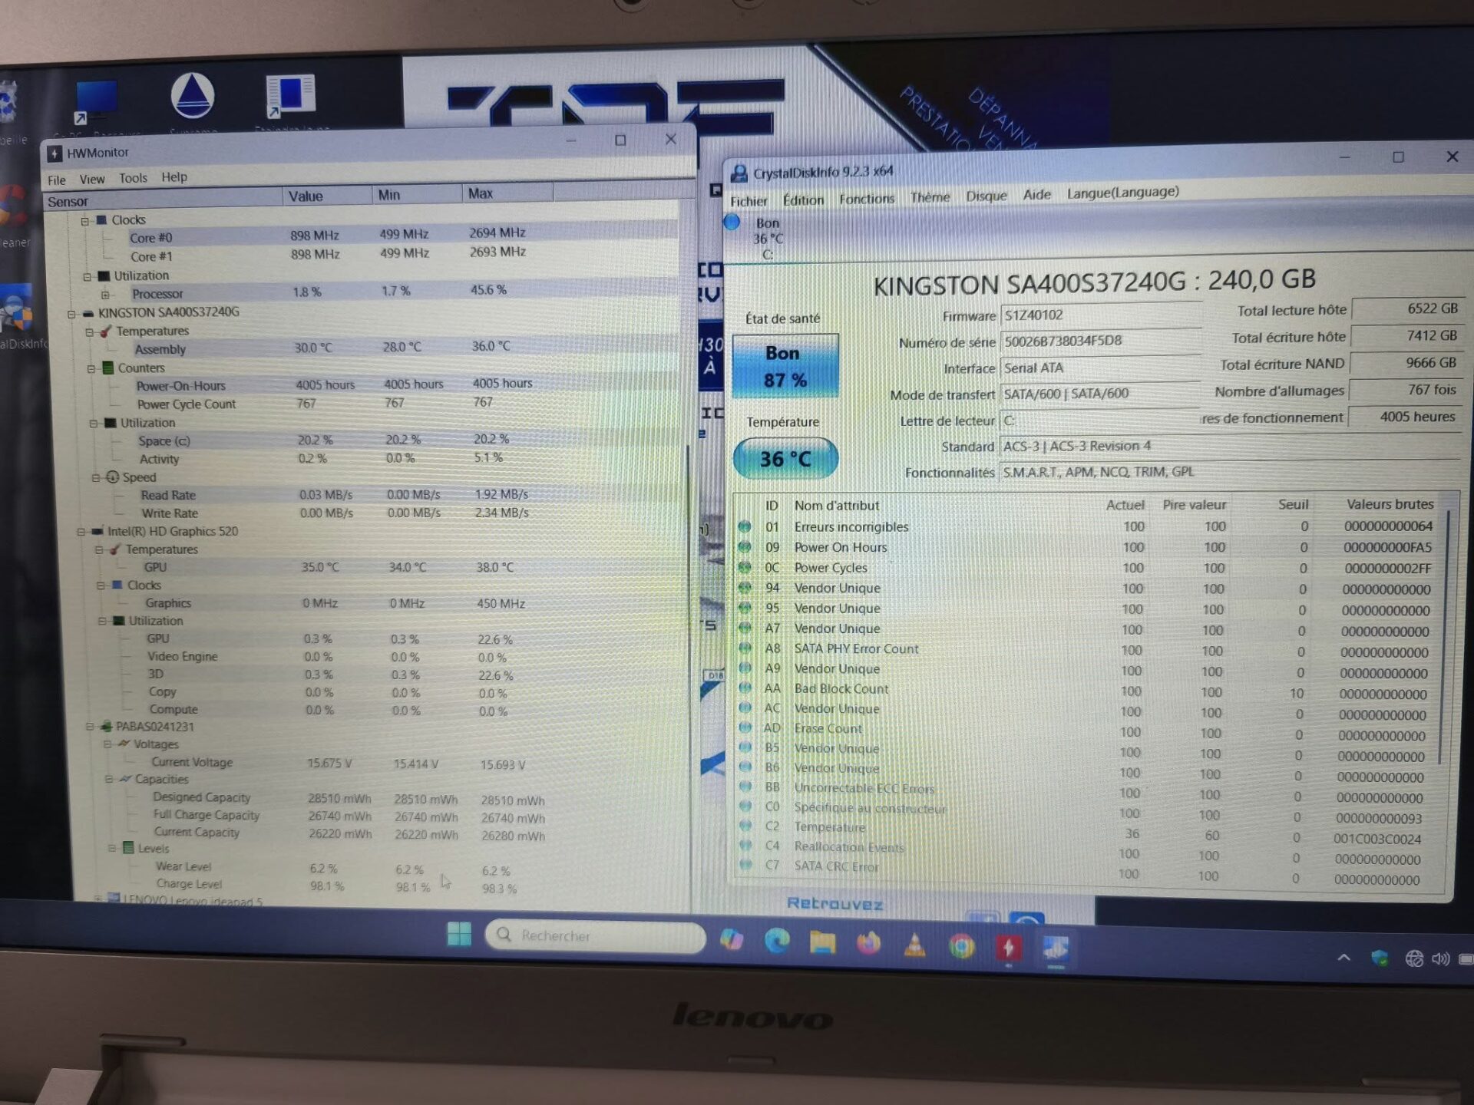Viewport: 1474px width, 1105px height.
Task: Click the Rechercher taskbar search box
Action: point(596,935)
